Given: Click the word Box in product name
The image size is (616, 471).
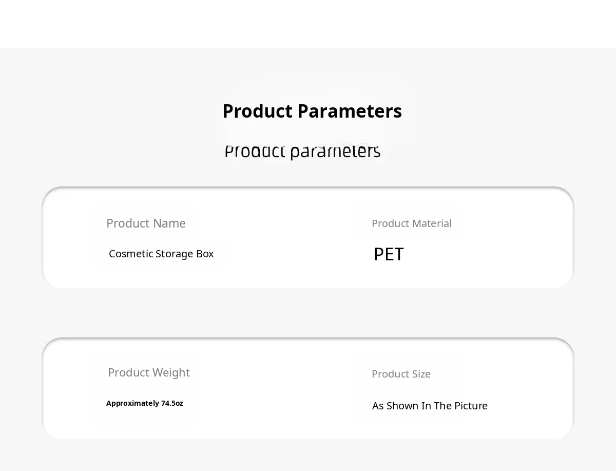Looking at the screenshot, I should [205, 254].
